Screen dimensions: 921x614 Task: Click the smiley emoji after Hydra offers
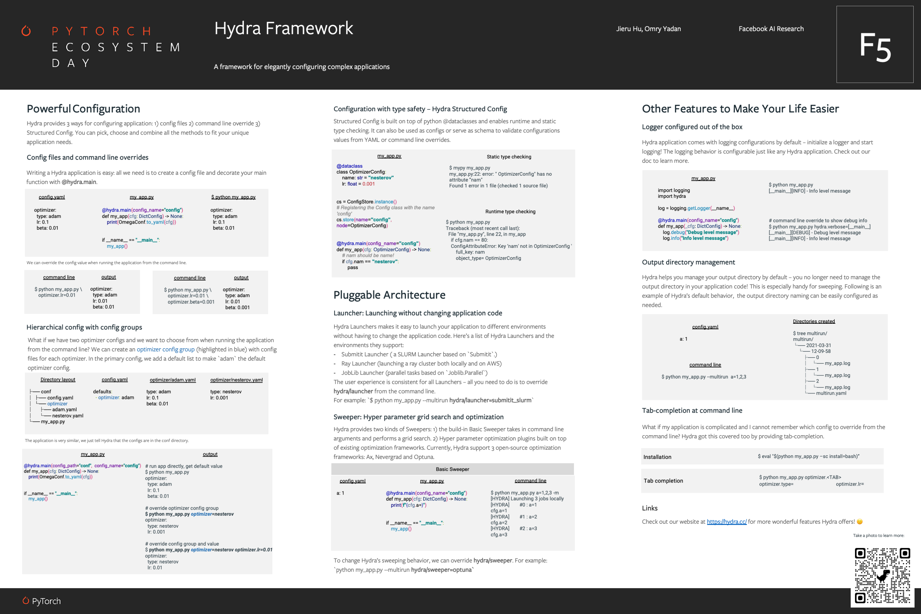coord(860,522)
